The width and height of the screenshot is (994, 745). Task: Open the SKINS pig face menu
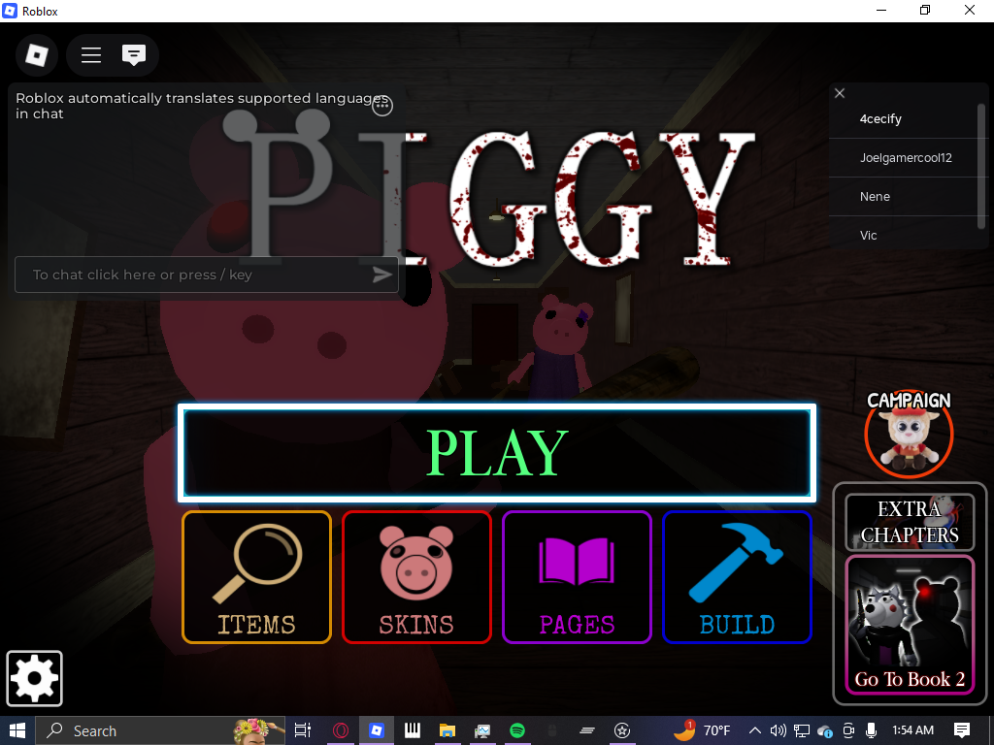point(416,577)
